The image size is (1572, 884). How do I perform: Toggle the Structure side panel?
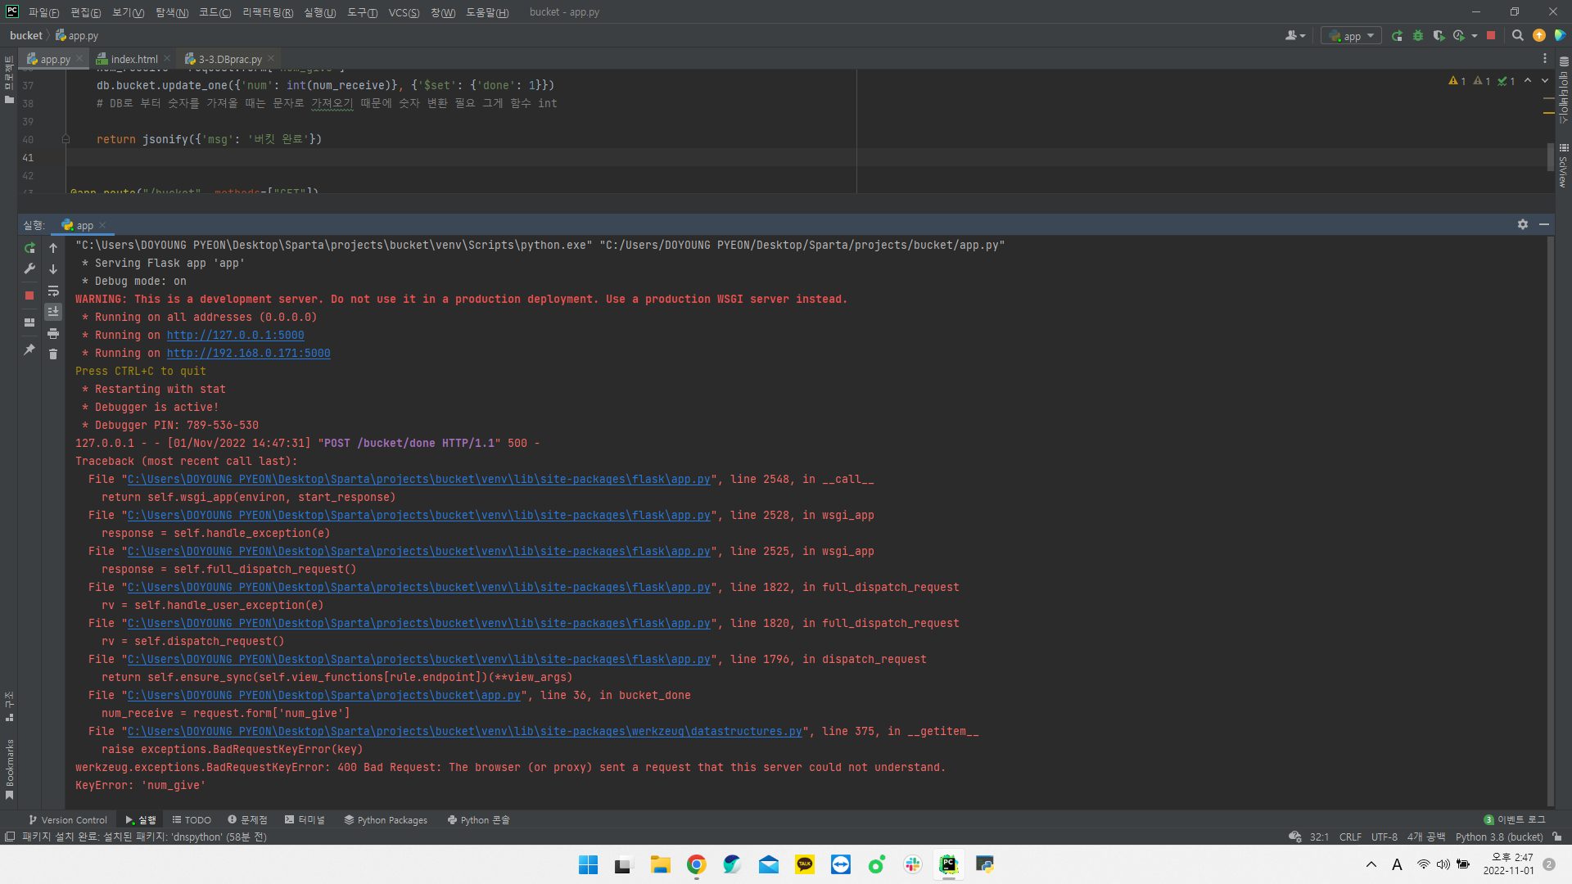(x=9, y=706)
